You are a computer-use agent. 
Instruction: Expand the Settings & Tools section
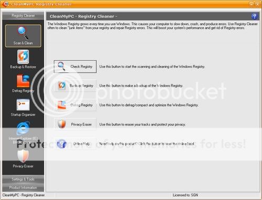(23, 179)
